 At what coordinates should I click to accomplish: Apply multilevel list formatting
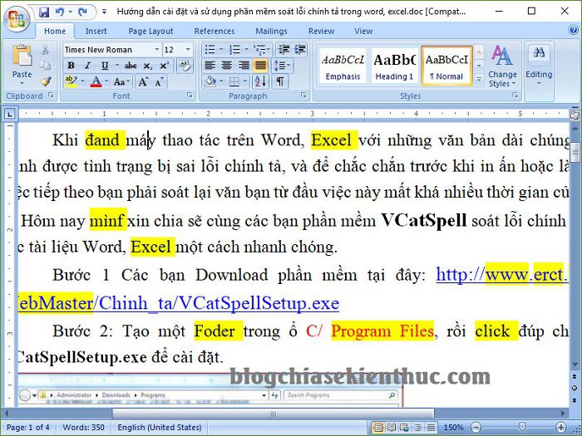259,50
